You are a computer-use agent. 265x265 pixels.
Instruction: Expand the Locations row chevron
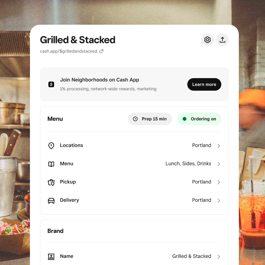pos(219,146)
